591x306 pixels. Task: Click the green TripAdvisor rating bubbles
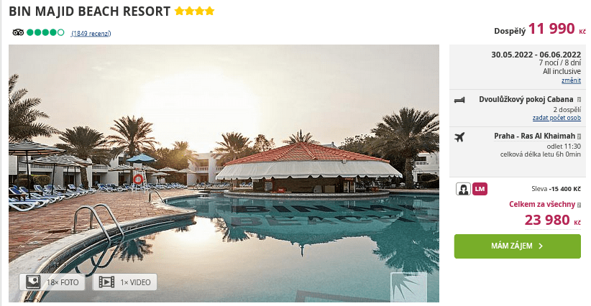click(x=45, y=32)
